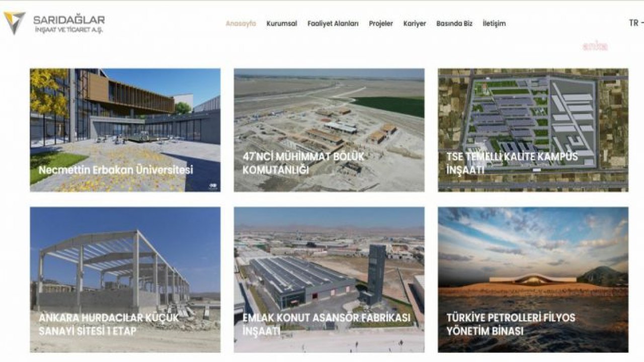644x362 pixels.
Task: Click the Sarıdağlar company logo icon
Action: click(x=14, y=23)
